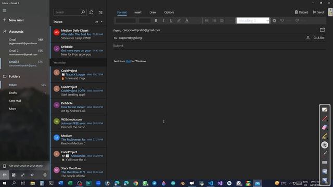Apply numbered list formatting
333x187 pixels.
[x=214, y=21]
